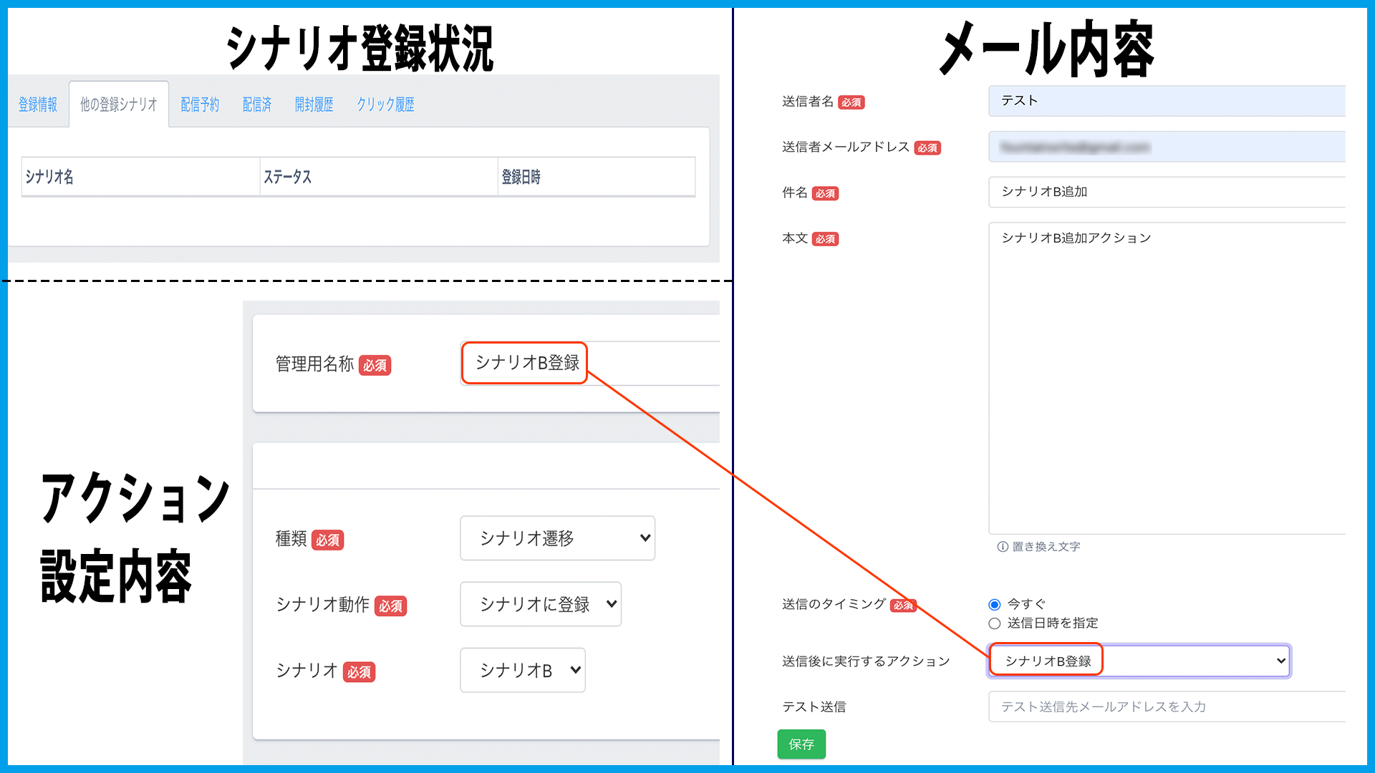The width and height of the screenshot is (1375, 773).
Task: Open the 他の登録シナリオ tab
Action: point(119,104)
